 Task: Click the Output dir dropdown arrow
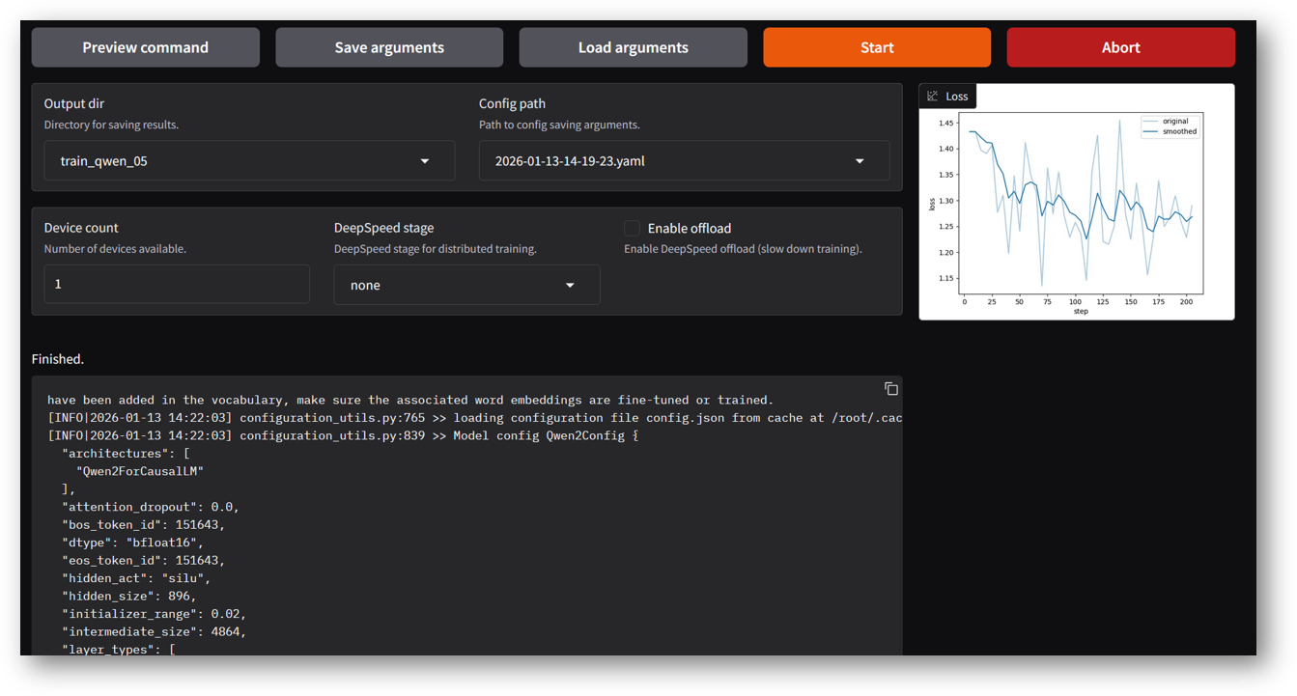(x=425, y=160)
